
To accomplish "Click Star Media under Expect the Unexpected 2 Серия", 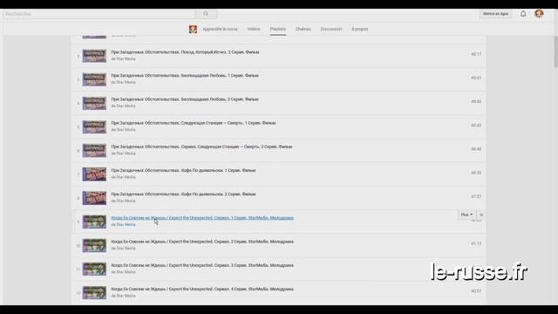I will pyautogui.click(x=126, y=248).
